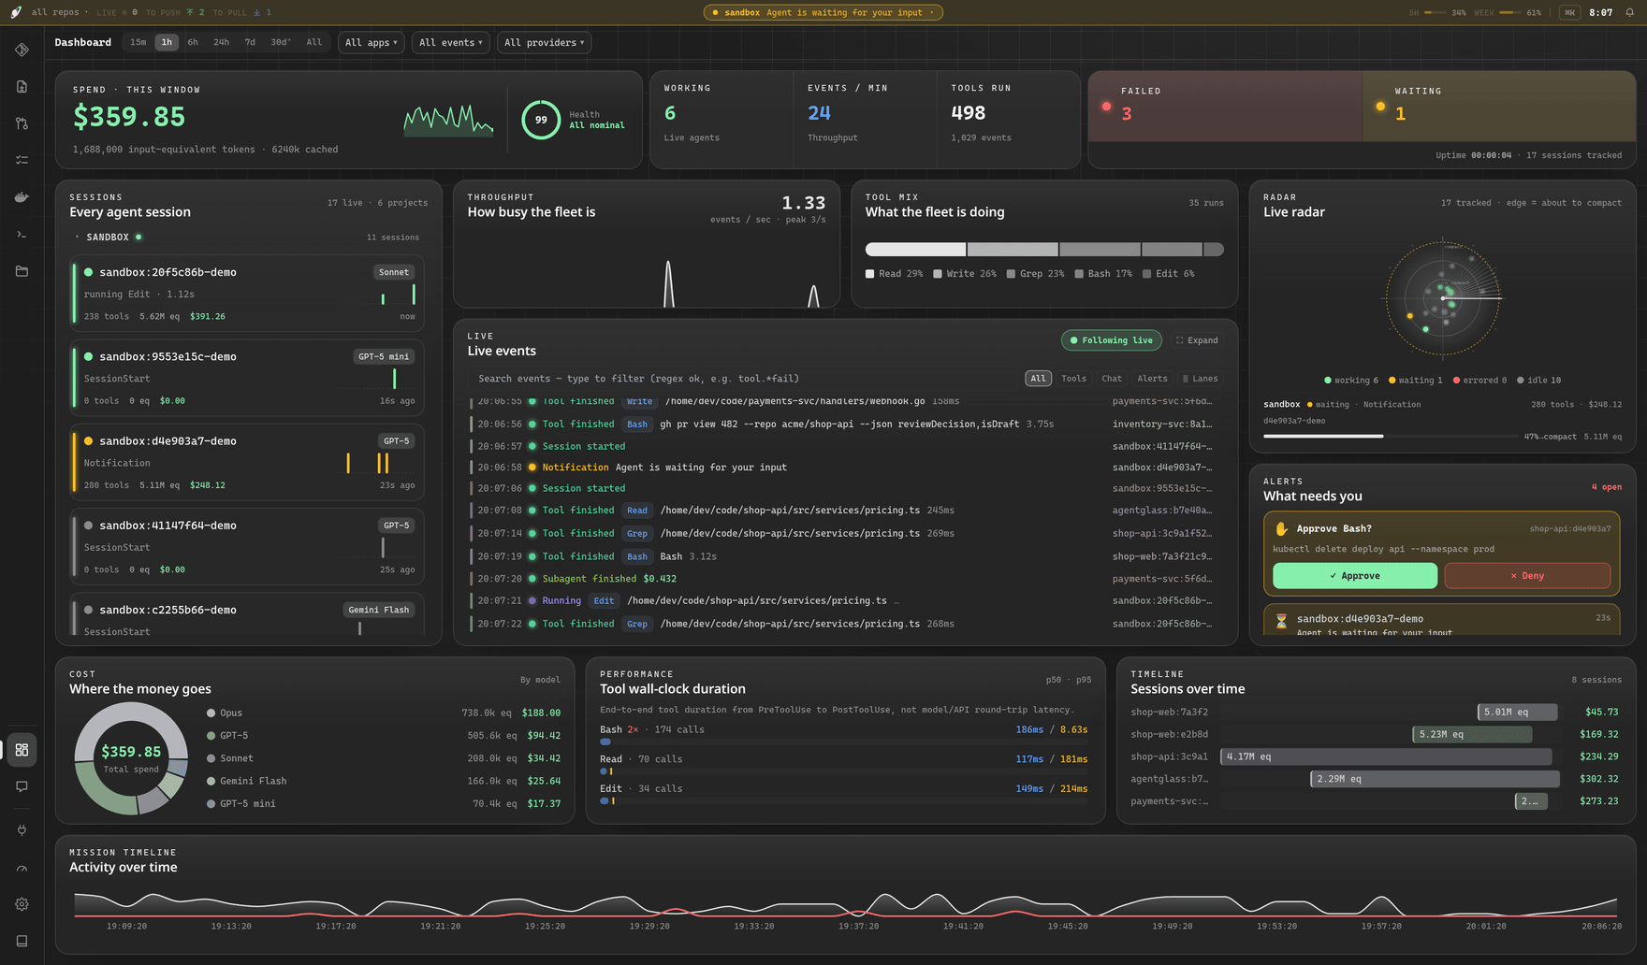Open the speedometer gauge sidebar icon
This screenshot has width=1647, height=965.
point(22,869)
